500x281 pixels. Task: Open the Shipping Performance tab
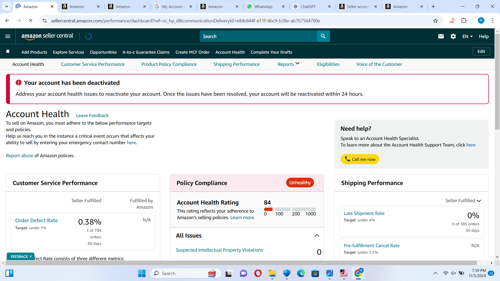[x=236, y=64]
